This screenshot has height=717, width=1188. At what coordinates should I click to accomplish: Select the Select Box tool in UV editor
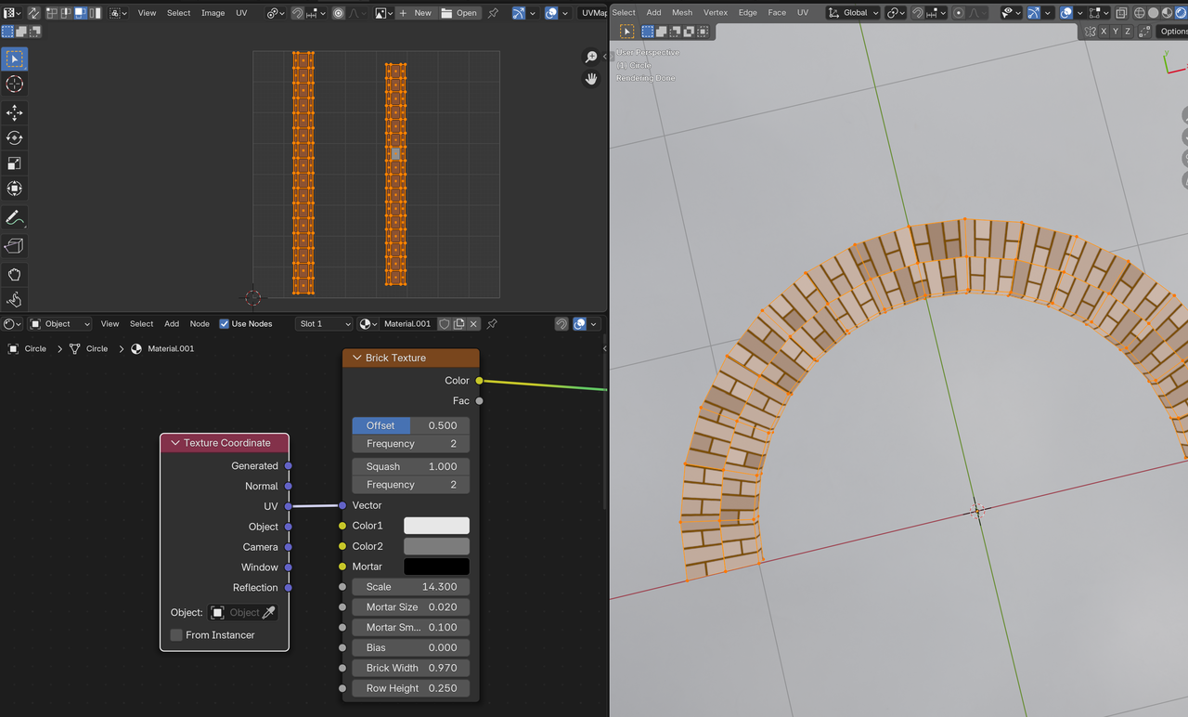15,59
